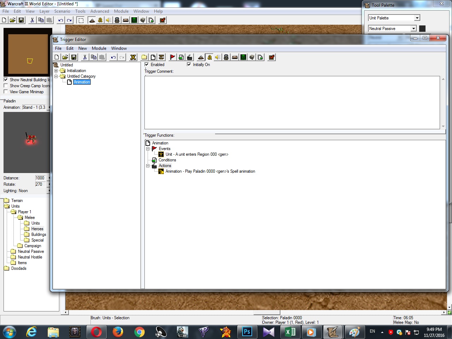Open the Unit Palette dropdown

[417, 18]
